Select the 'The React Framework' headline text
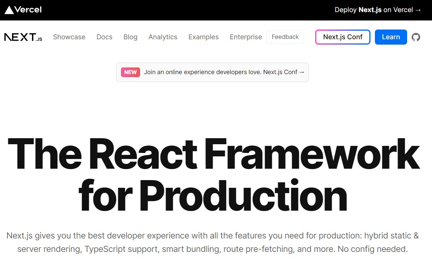This screenshot has height=269, width=432. pos(214,153)
